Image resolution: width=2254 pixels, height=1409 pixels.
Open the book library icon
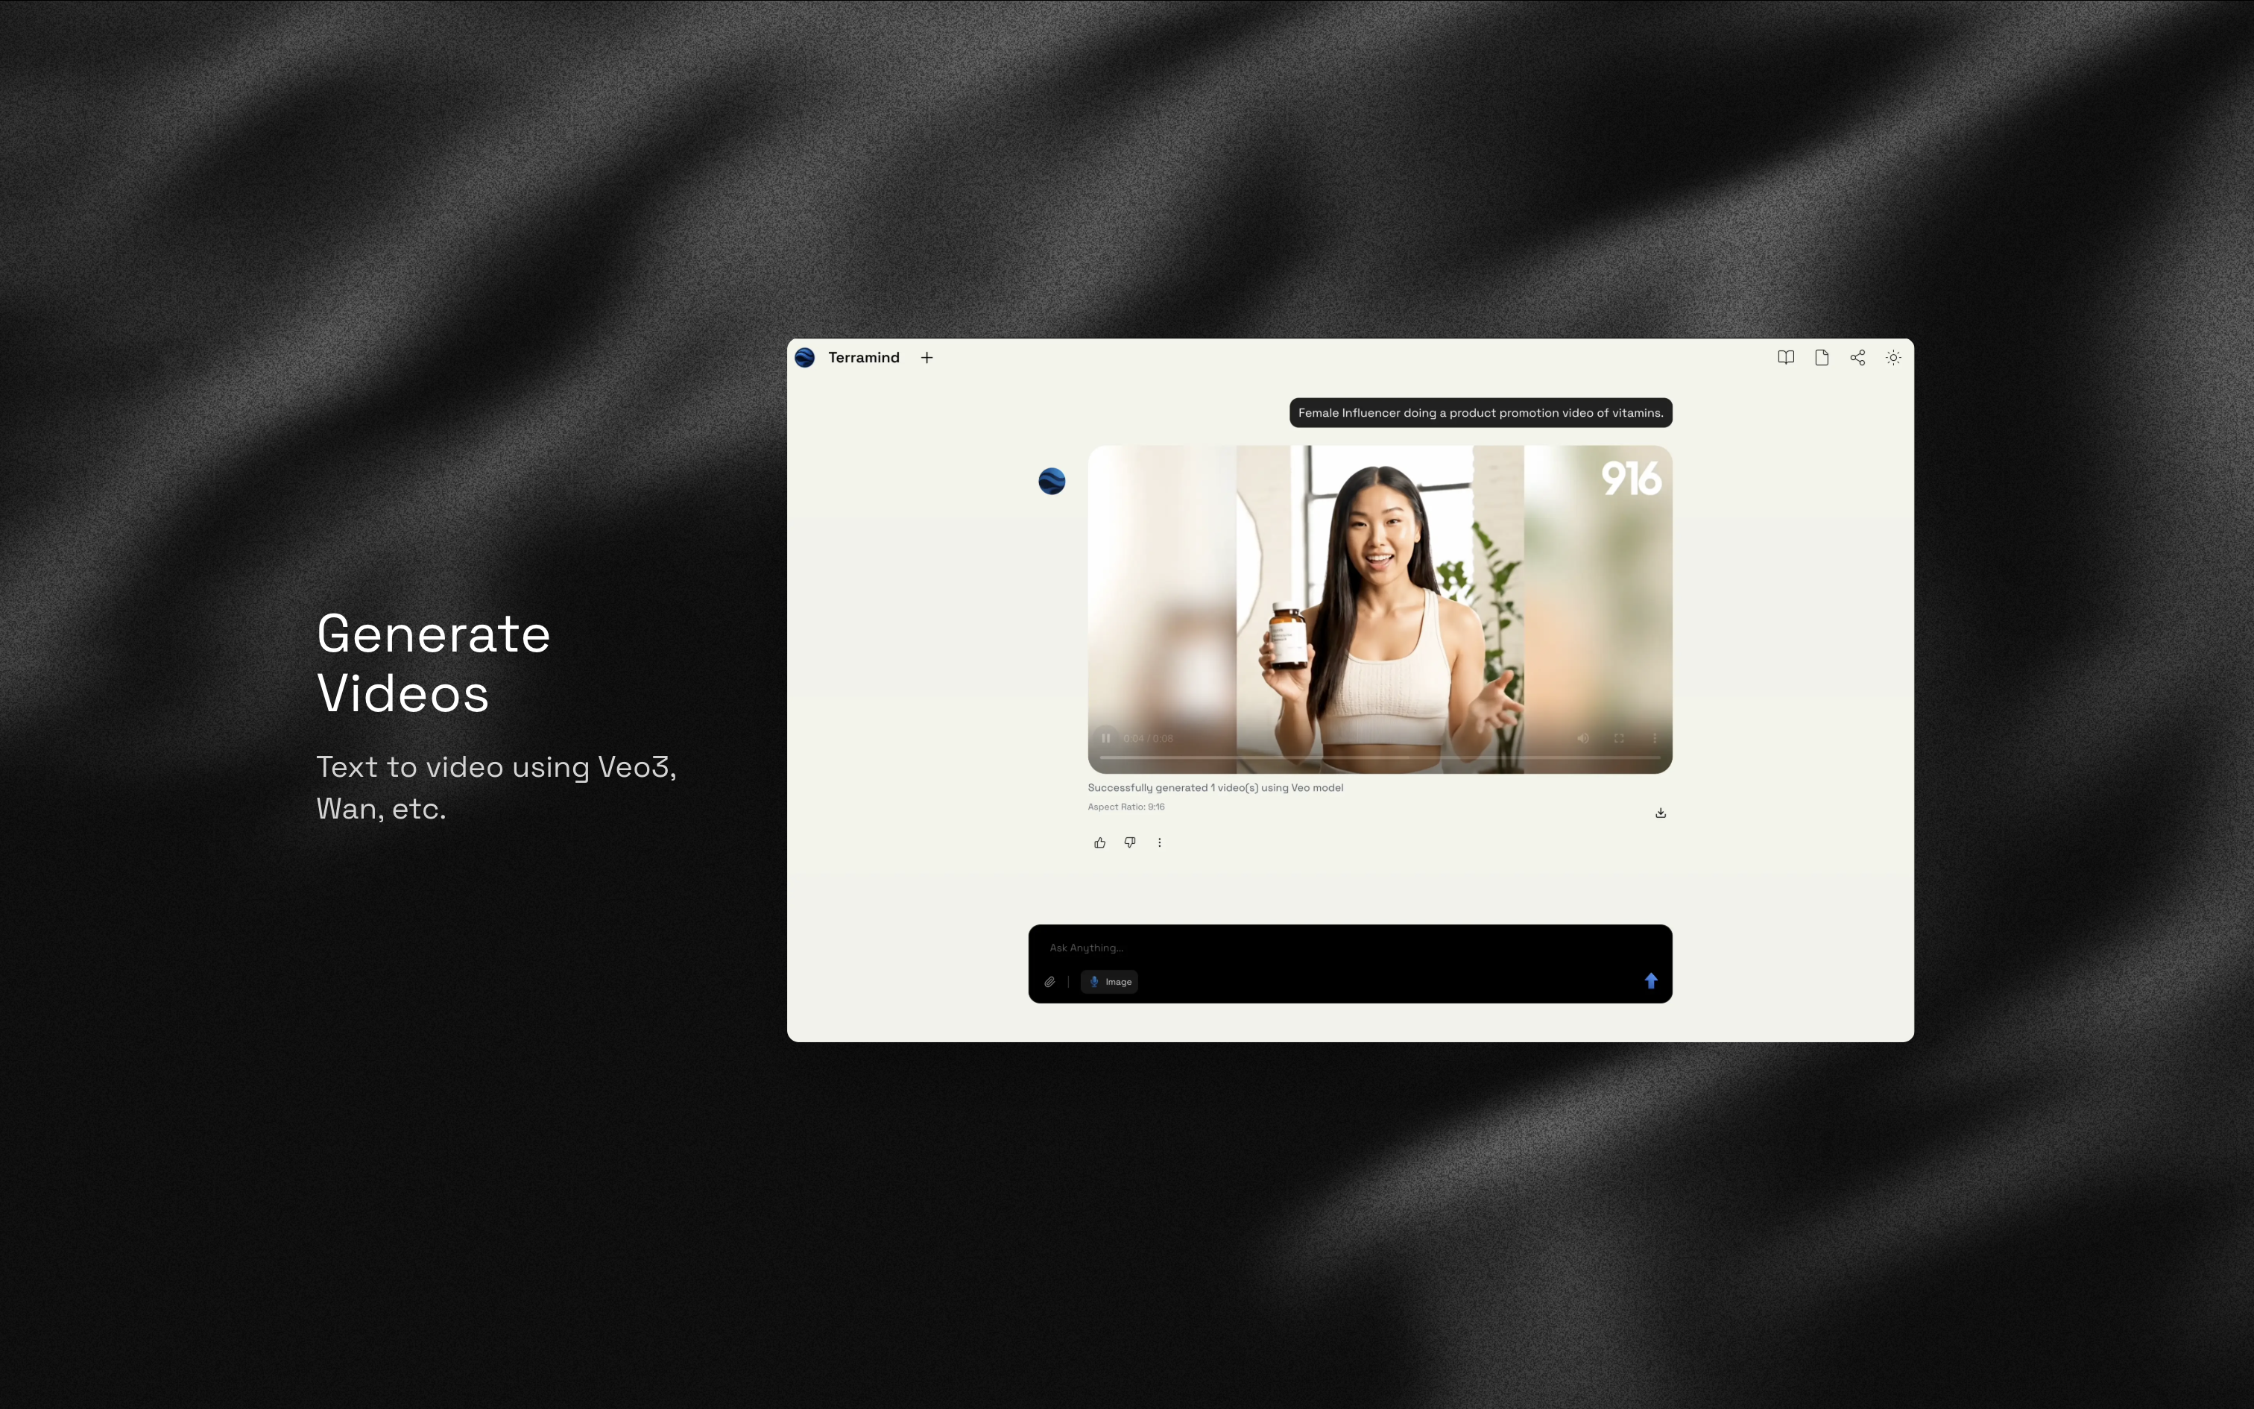(x=1785, y=358)
